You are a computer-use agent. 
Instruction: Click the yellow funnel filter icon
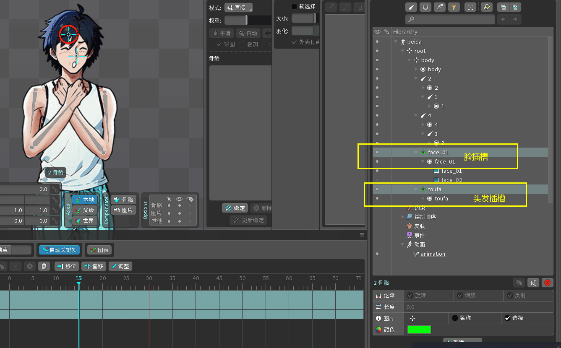pos(453,7)
